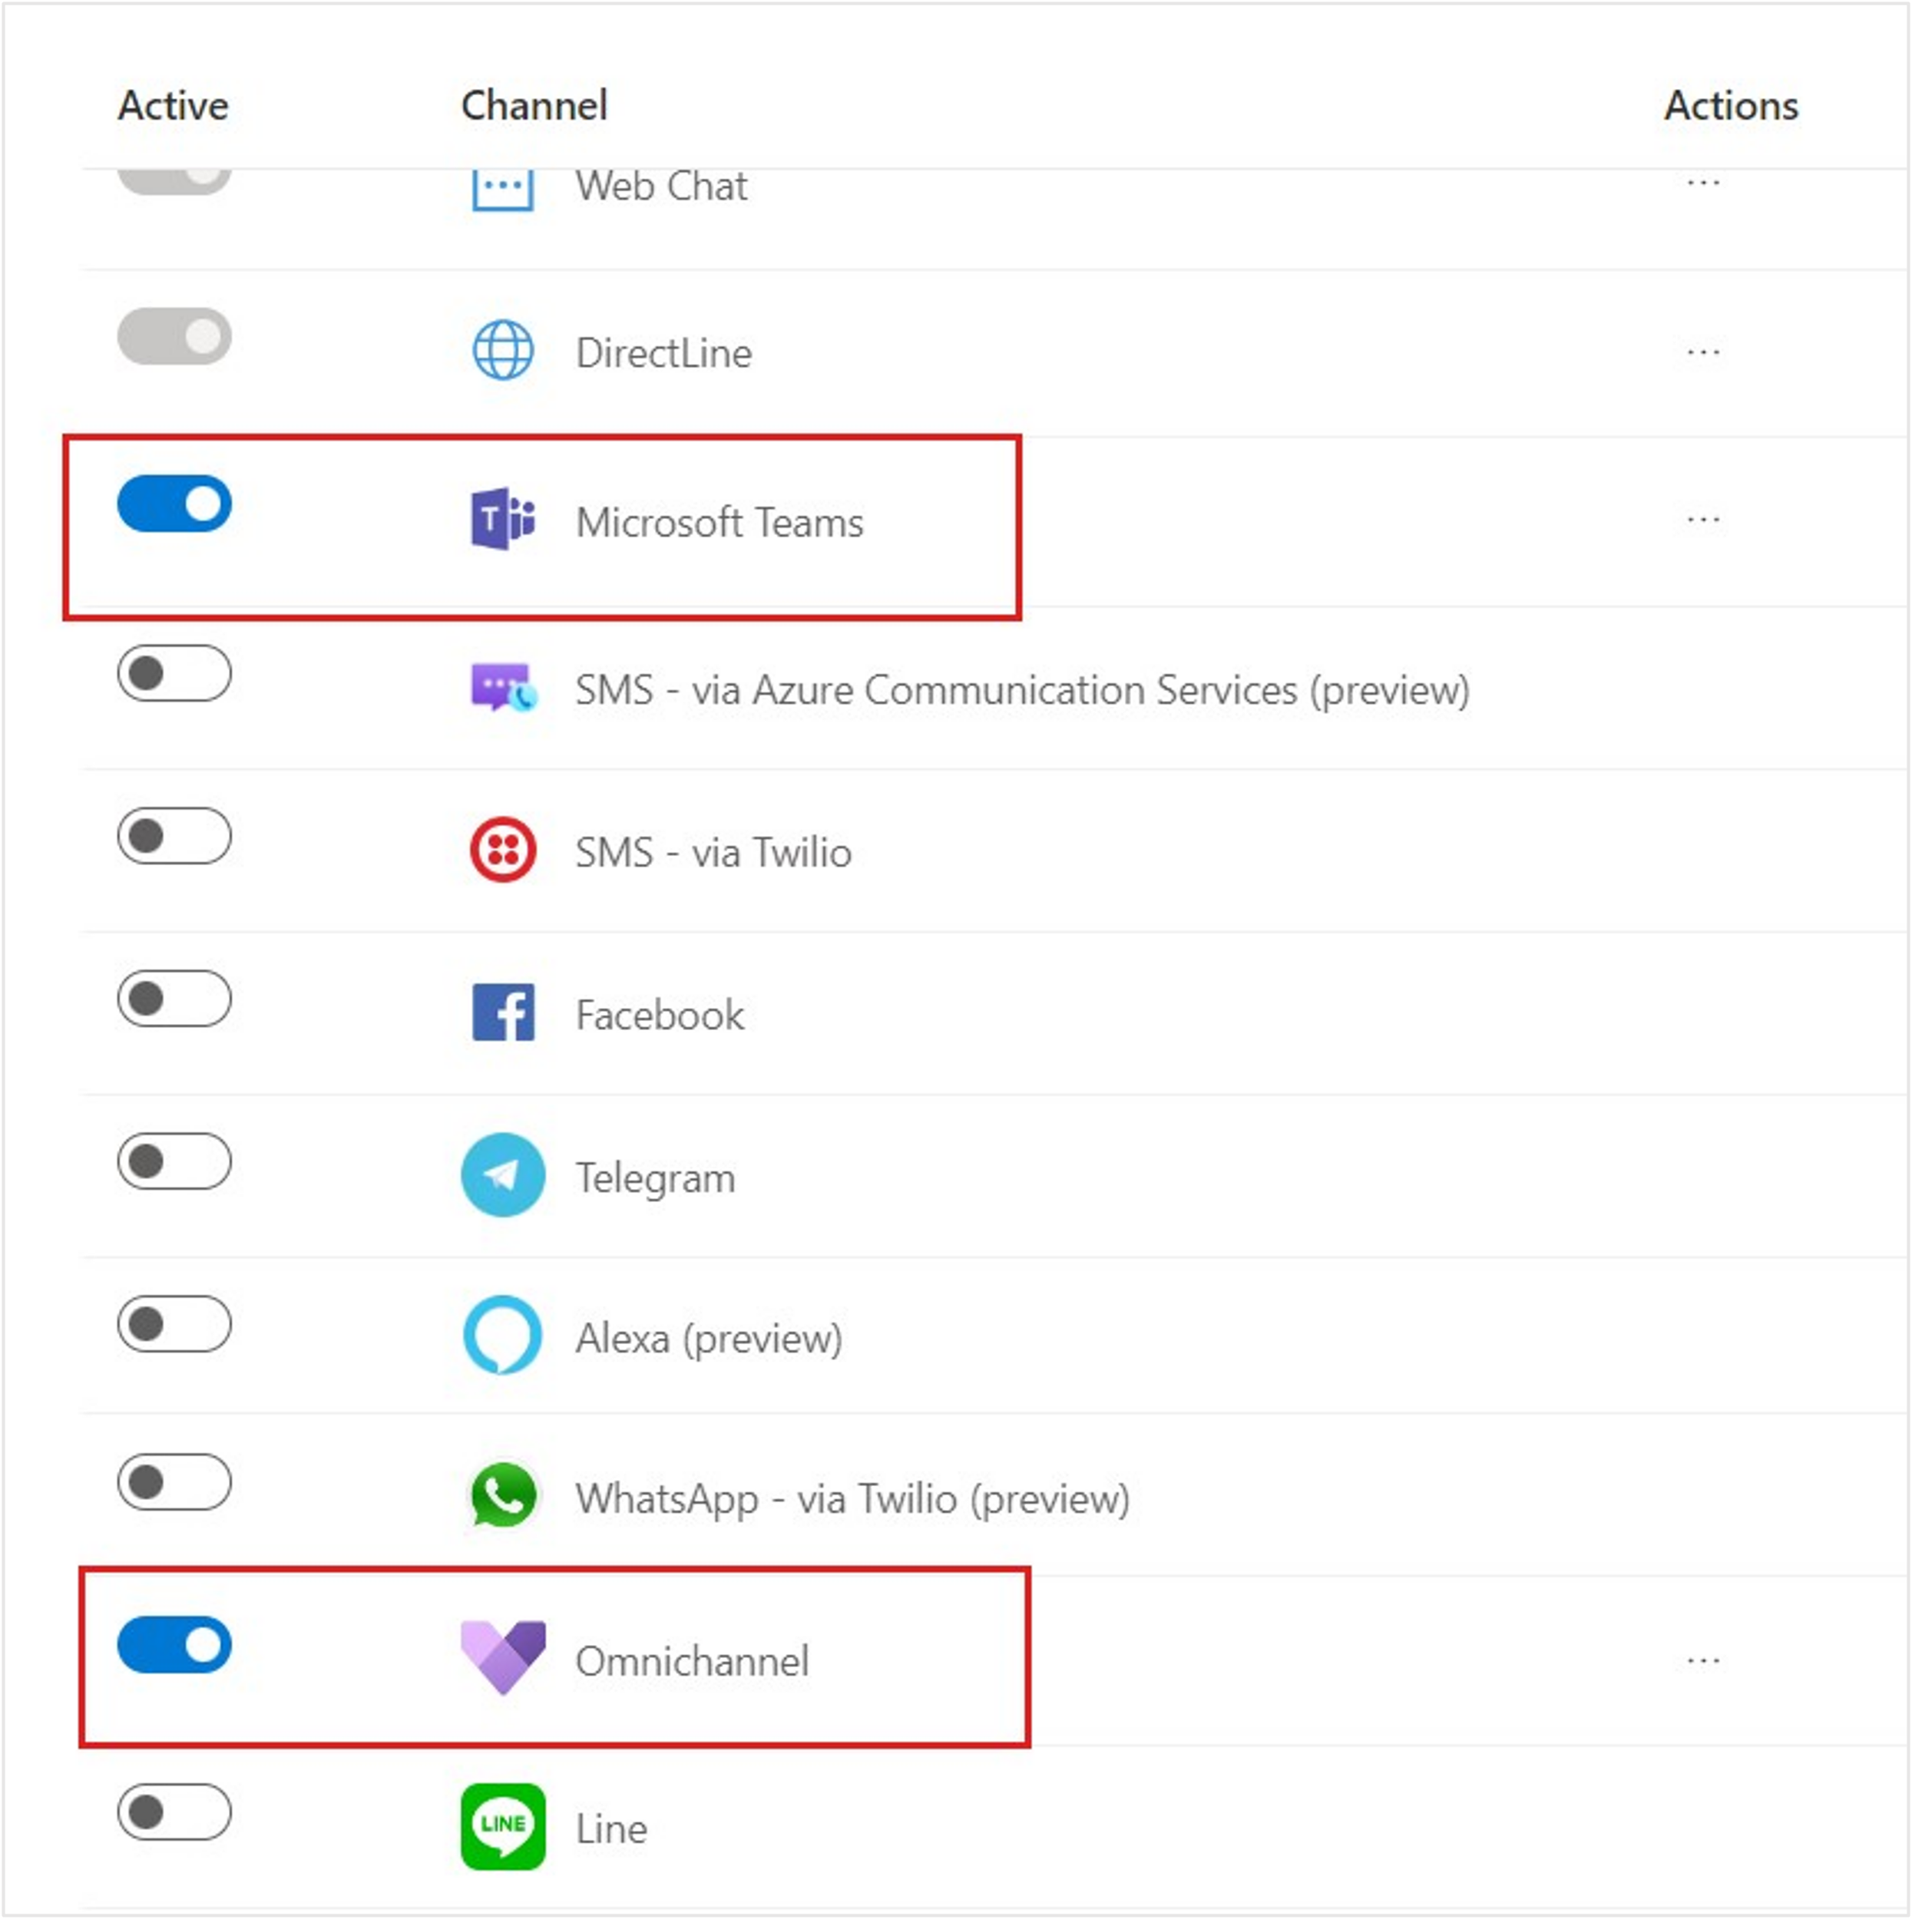Viewport: 1912px width, 1919px height.
Task: Open the Microsoft Teams actions ellipsis menu
Action: 1702,520
